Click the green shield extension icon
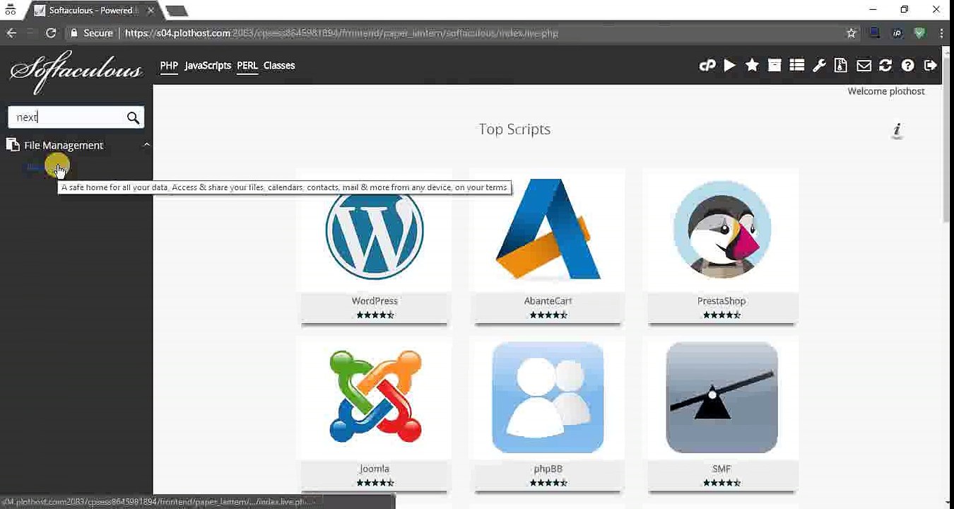The width and height of the screenshot is (954, 509). tap(919, 33)
